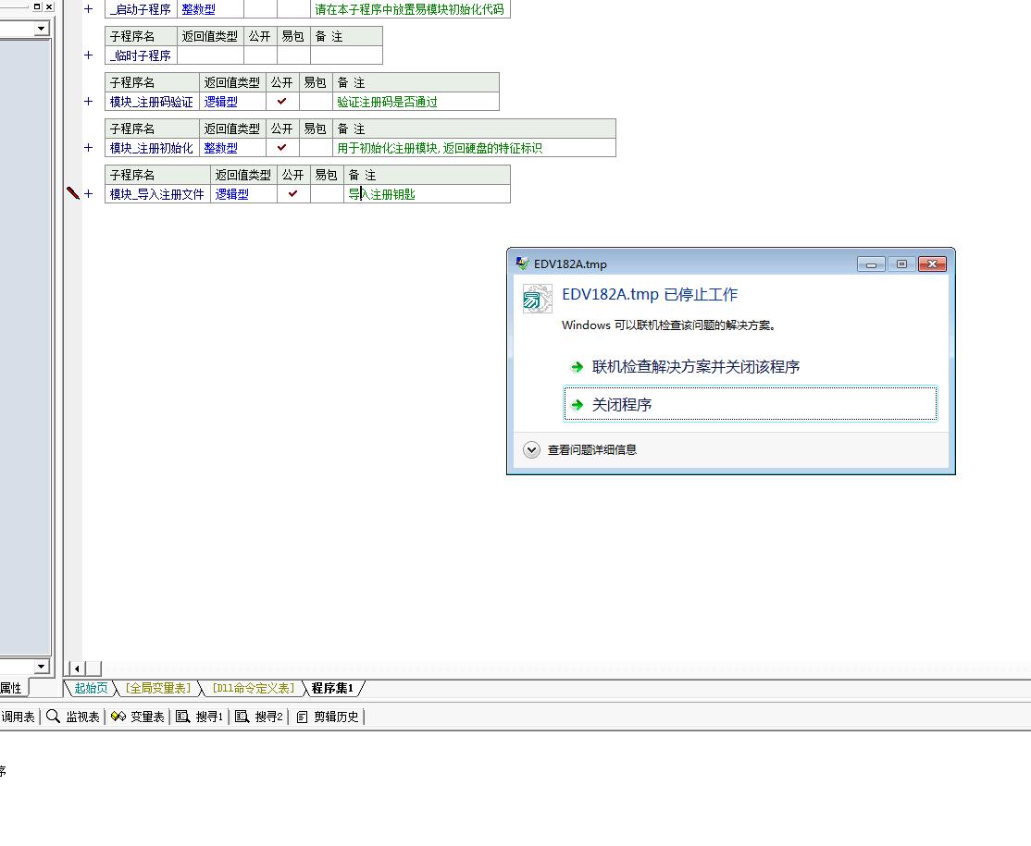Click the red pen marker in gutter

73,193
